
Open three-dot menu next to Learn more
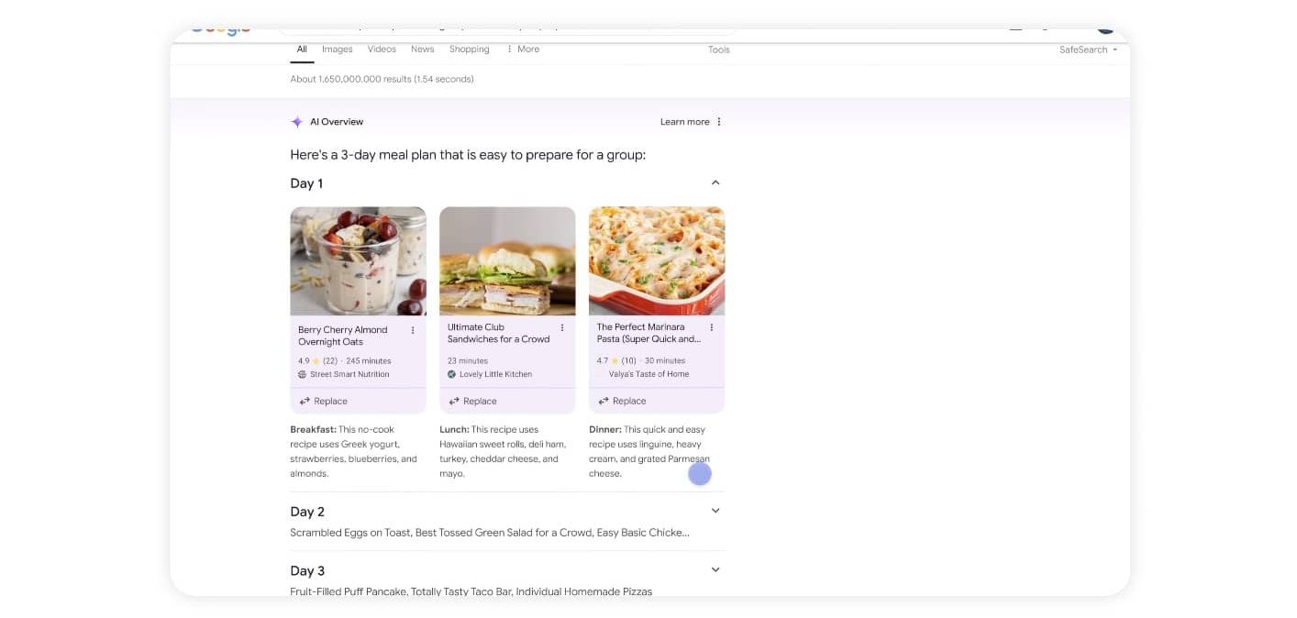[719, 122]
